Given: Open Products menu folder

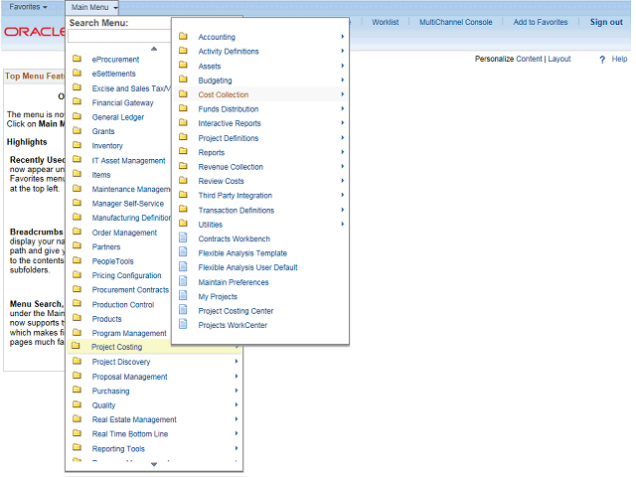Looking at the screenshot, I should pos(106,319).
